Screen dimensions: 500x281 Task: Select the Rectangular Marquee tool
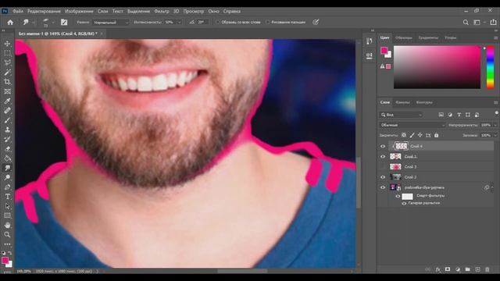7,53
